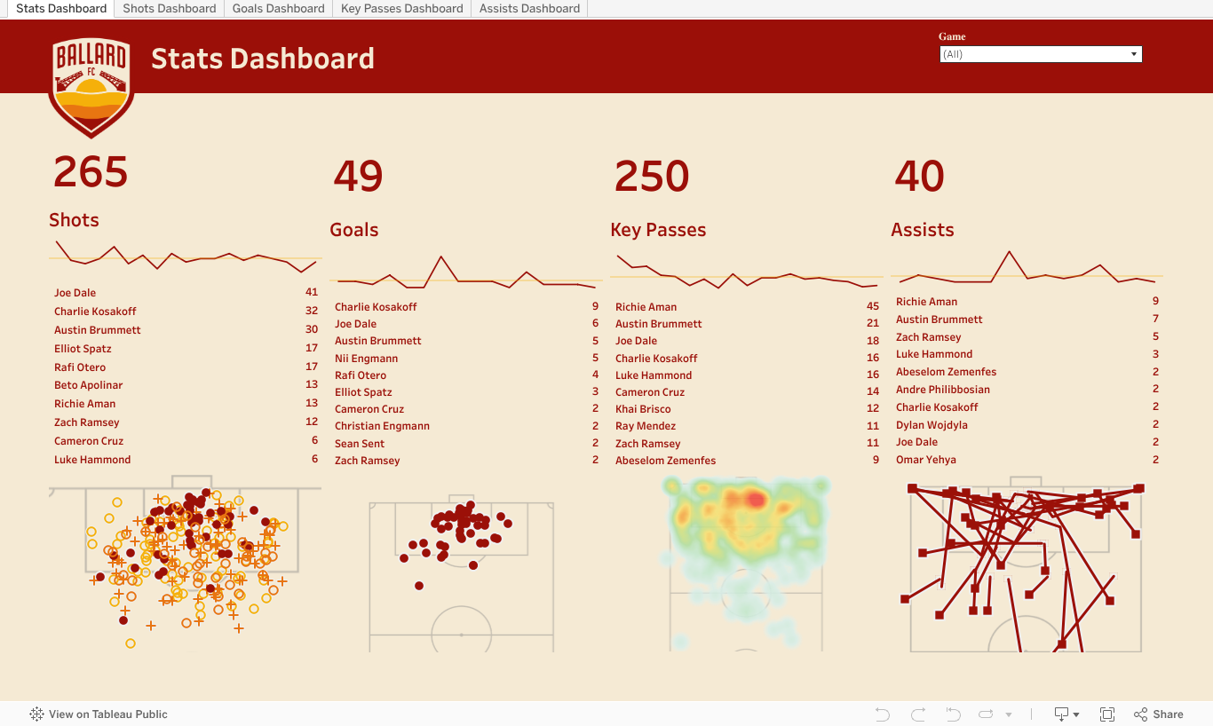Click the Ballard FC crest logo

pyautogui.click(x=91, y=87)
